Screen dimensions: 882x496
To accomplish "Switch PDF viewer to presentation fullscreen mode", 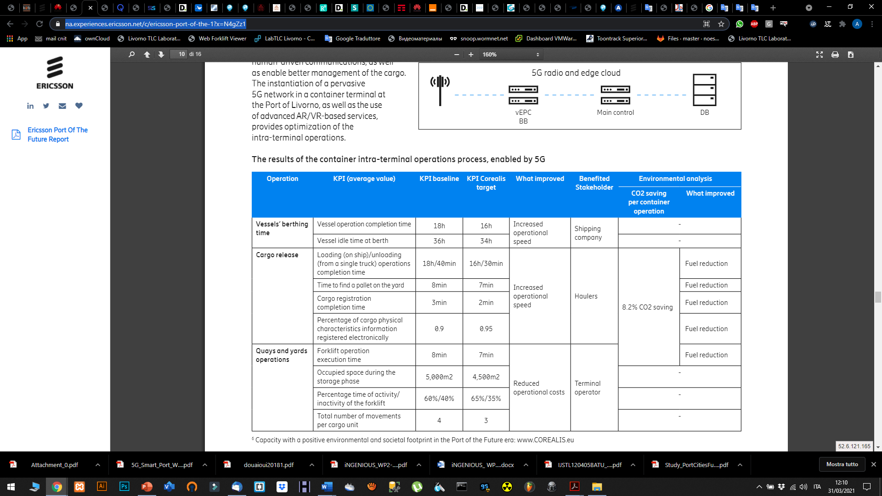I will 819,54.
